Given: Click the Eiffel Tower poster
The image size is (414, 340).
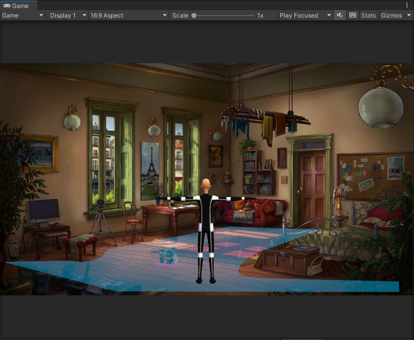Looking at the screenshot, I should pyautogui.click(x=150, y=163).
